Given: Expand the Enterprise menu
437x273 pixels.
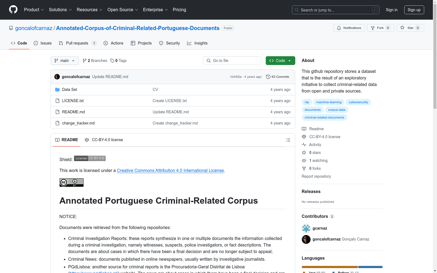Looking at the screenshot, I should tap(155, 10).
